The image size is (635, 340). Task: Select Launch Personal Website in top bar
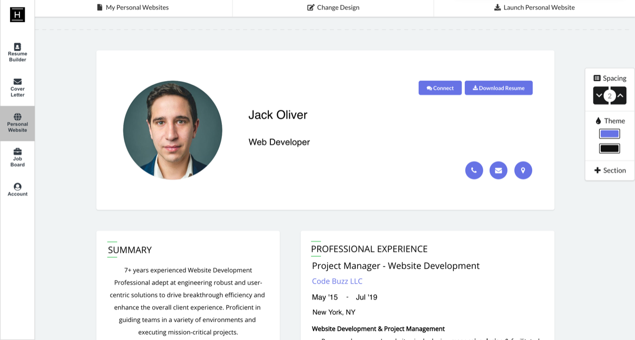click(x=534, y=7)
